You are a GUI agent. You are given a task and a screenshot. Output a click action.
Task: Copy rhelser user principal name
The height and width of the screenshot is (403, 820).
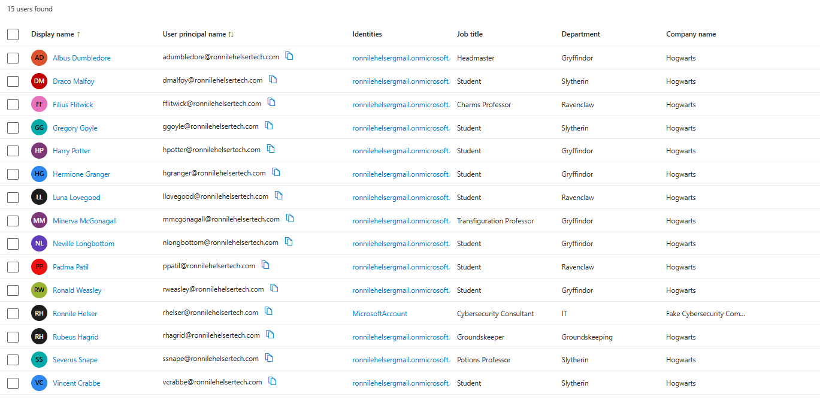coord(268,311)
